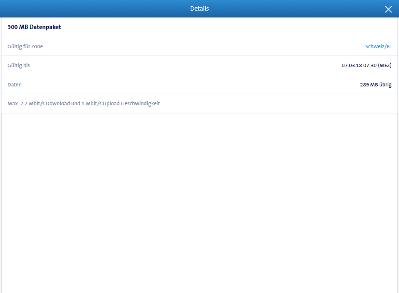
Task: Close the Details dialog with the X
Action: (x=388, y=9)
